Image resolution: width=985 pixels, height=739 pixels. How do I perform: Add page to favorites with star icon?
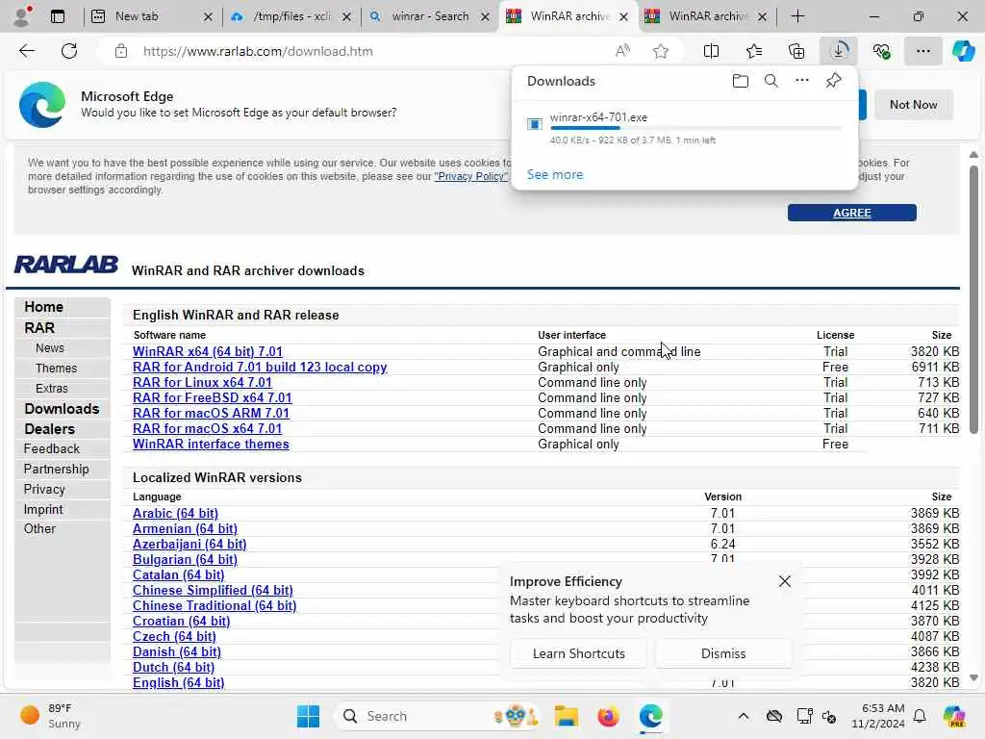[x=660, y=51]
